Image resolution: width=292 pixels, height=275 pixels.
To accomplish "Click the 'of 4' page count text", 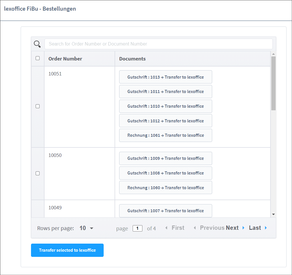I will click(151, 228).
